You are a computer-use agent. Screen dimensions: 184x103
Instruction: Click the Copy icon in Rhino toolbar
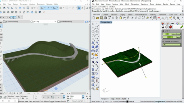coord(117,18)
